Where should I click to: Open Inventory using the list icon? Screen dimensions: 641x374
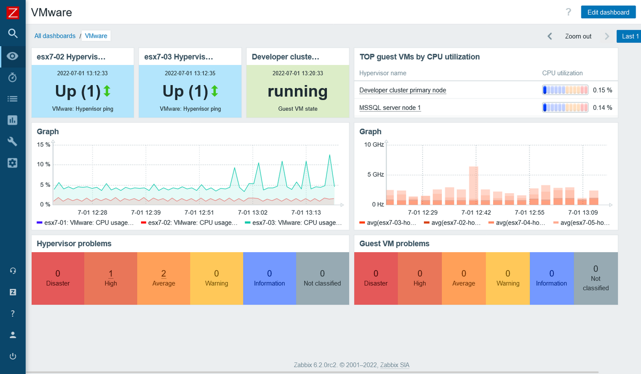coord(12,98)
